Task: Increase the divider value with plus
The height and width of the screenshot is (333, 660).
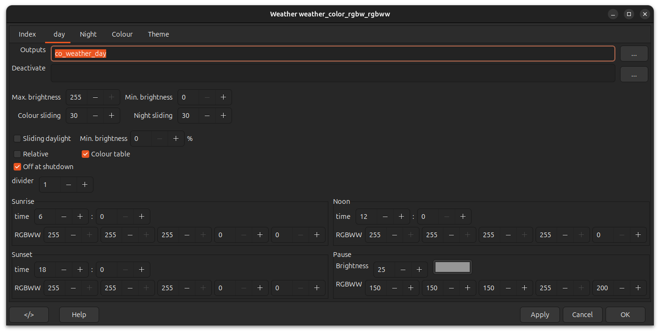Action: [85, 185]
